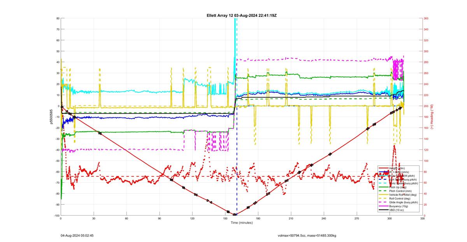Select the 'Time (minutes)' x-axis label

click(x=242, y=223)
